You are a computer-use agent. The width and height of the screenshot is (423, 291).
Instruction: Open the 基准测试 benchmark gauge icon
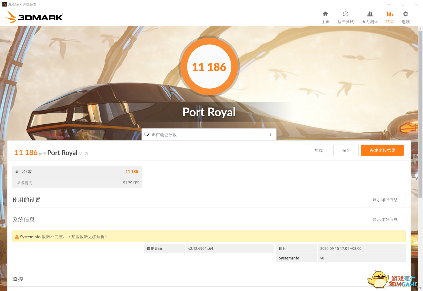[345, 14]
